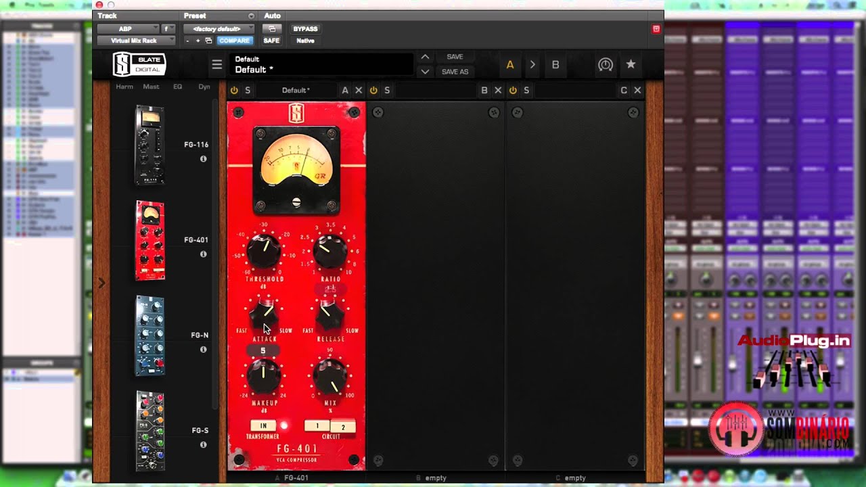Viewport: 866px width, 487px height.
Task: Show info for FG-401 module
Action: [203, 254]
